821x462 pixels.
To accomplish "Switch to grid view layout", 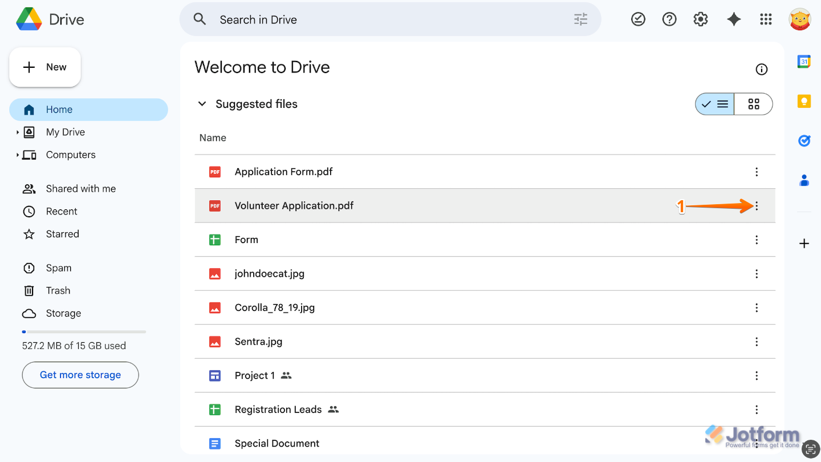I will pos(753,104).
